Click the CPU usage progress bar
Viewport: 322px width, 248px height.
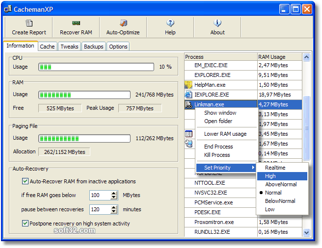pyautogui.click(x=96, y=67)
